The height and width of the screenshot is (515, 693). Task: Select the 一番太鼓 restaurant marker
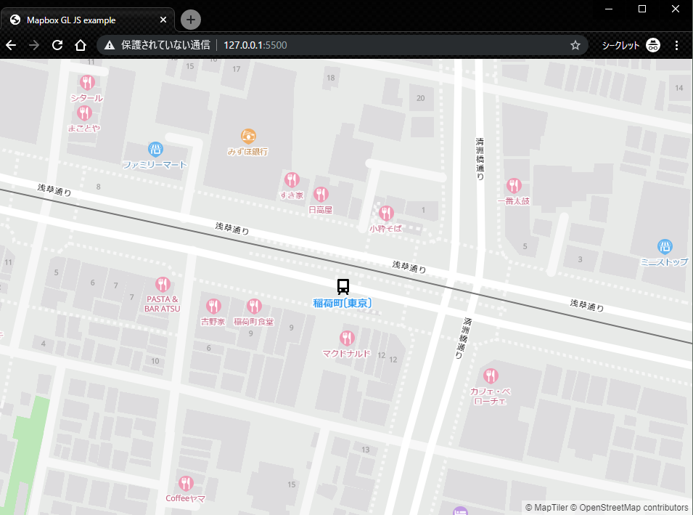coord(515,185)
